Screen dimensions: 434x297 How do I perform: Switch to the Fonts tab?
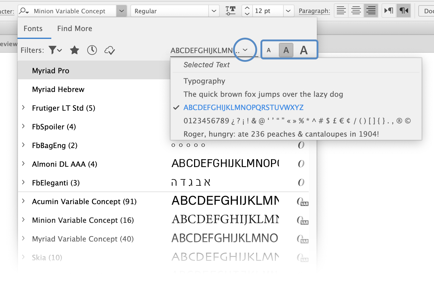33,29
